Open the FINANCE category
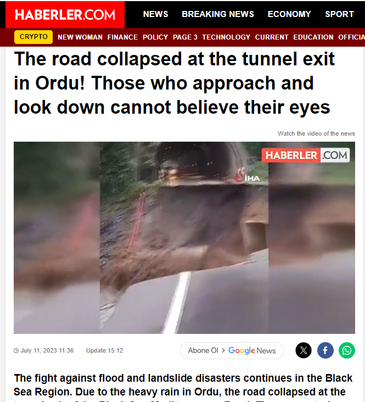The height and width of the screenshot is (402, 365). [x=122, y=37]
